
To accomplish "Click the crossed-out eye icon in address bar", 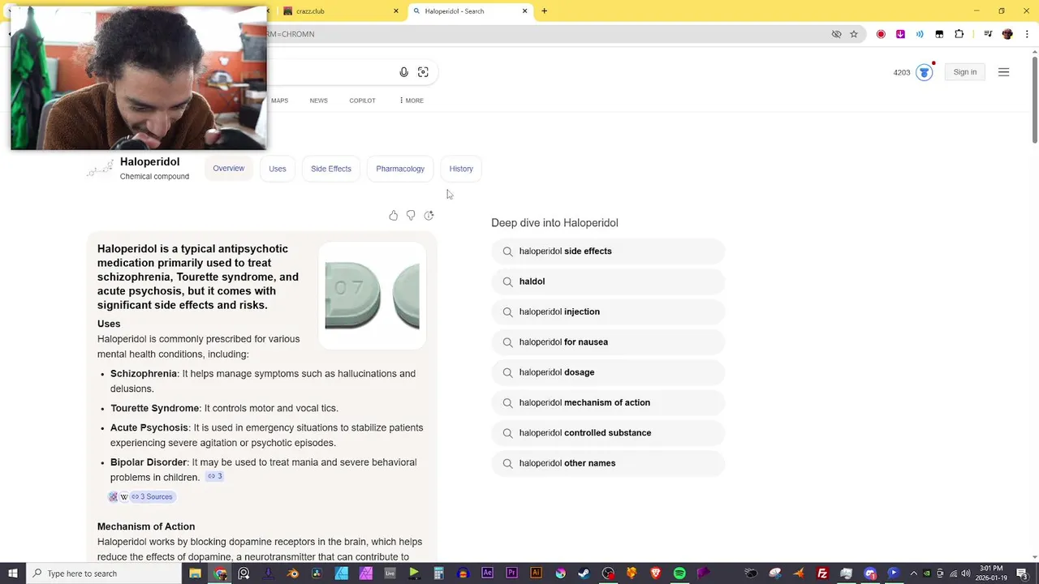I will point(836,34).
